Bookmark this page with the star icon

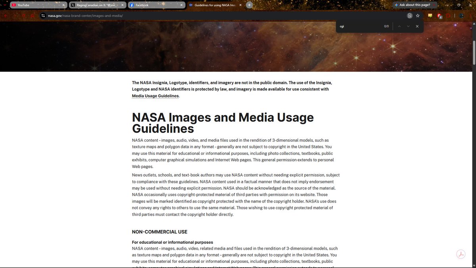pos(418,16)
